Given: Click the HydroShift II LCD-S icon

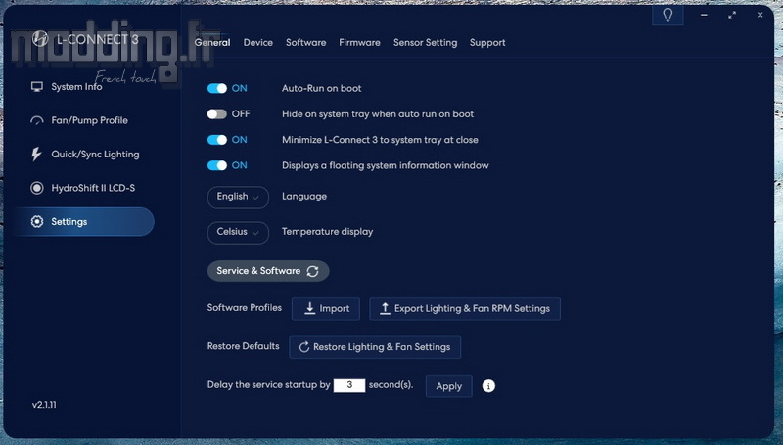Looking at the screenshot, I should [x=37, y=188].
